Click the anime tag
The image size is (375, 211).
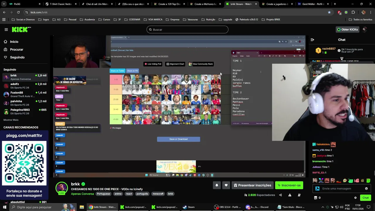[118, 194]
